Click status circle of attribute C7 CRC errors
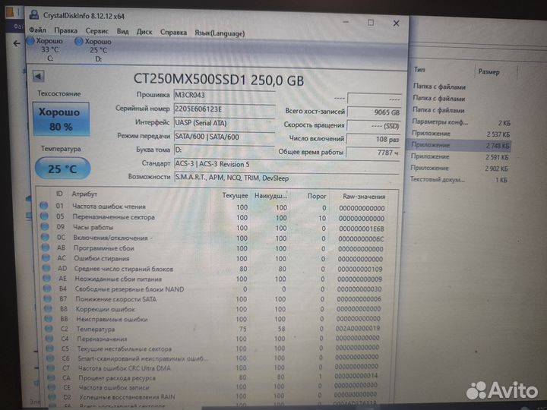Screen dimensions: 547x410 tap(51, 367)
